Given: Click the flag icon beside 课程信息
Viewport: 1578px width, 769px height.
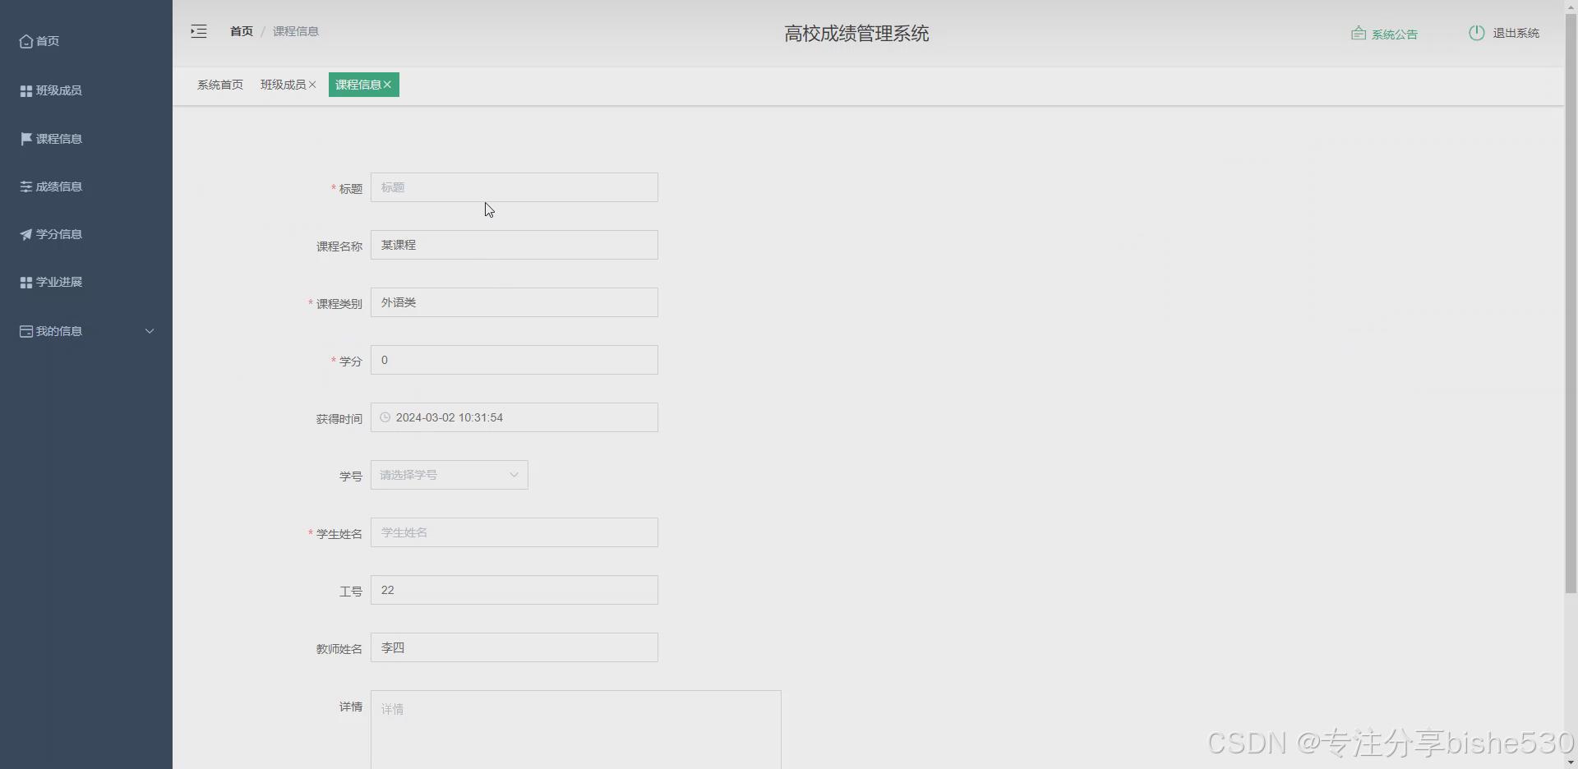Looking at the screenshot, I should coord(26,139).
